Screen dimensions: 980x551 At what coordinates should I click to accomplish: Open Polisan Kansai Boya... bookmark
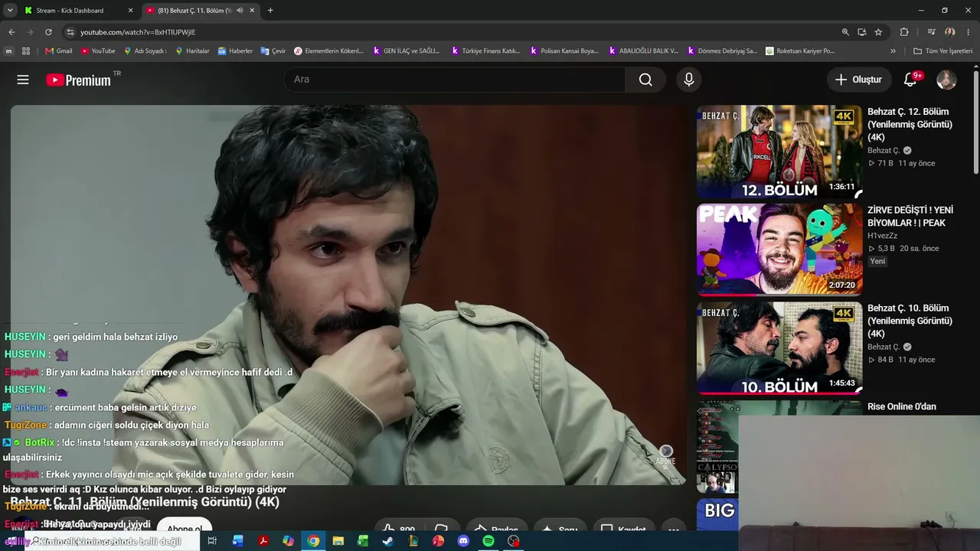tap(564, 51)
